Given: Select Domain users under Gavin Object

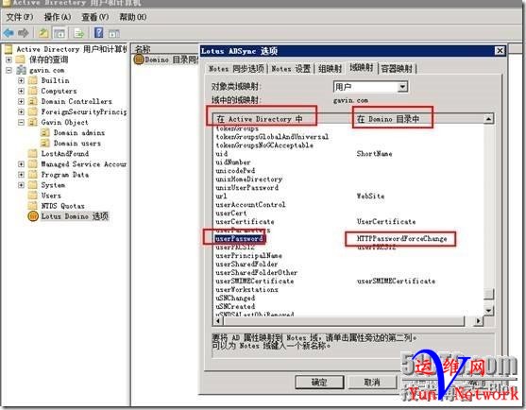Looking at the screenshot, I should [x=76, y=144].
